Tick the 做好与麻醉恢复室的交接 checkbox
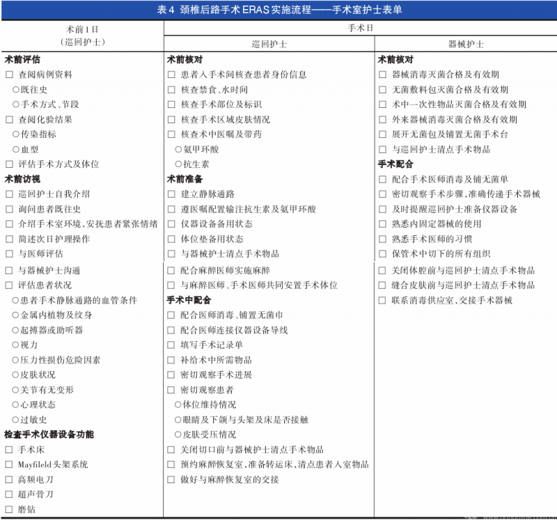 tap(171, 480)
